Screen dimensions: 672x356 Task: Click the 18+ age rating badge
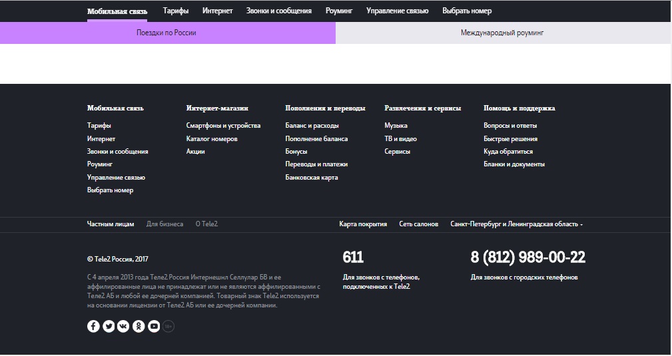point(168,327)
